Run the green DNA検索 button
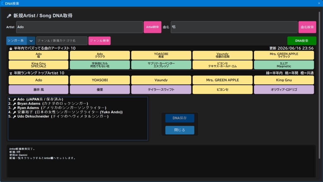This screenshot has height=182, width=323. coord(302,41)
